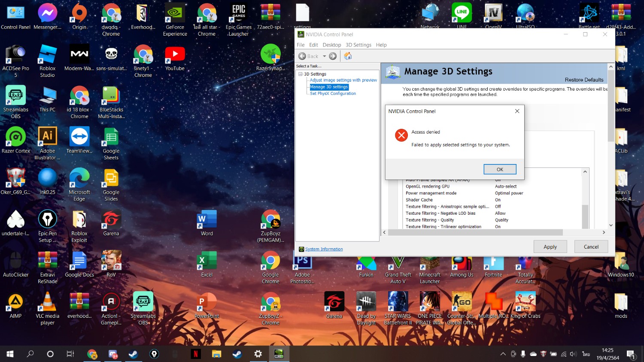The height and width of the screenshot is (362, 644).
Task: Close the Access denied error dialog
Action: (517, 111)
